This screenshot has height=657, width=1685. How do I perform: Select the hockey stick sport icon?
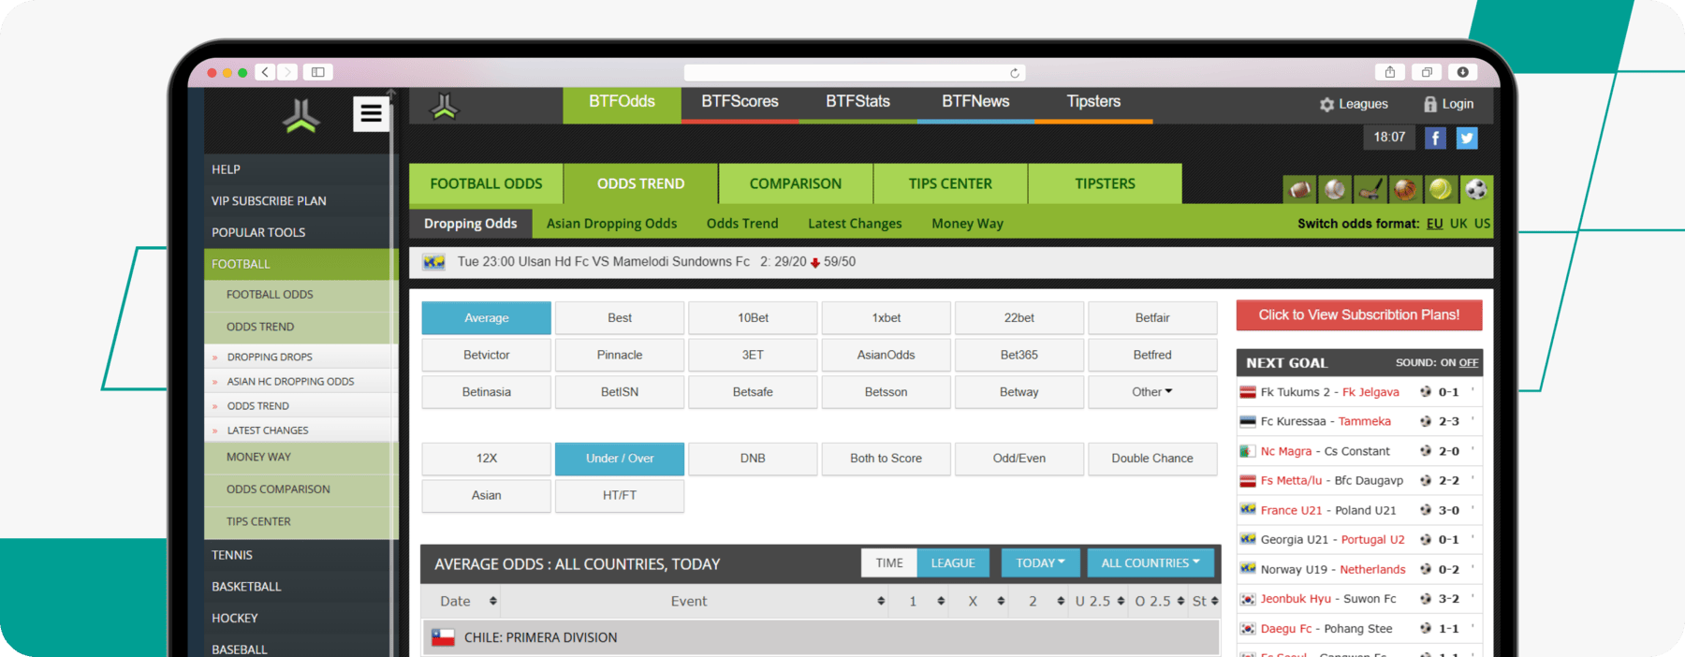pyautogui.click(x=1370, y=189)
